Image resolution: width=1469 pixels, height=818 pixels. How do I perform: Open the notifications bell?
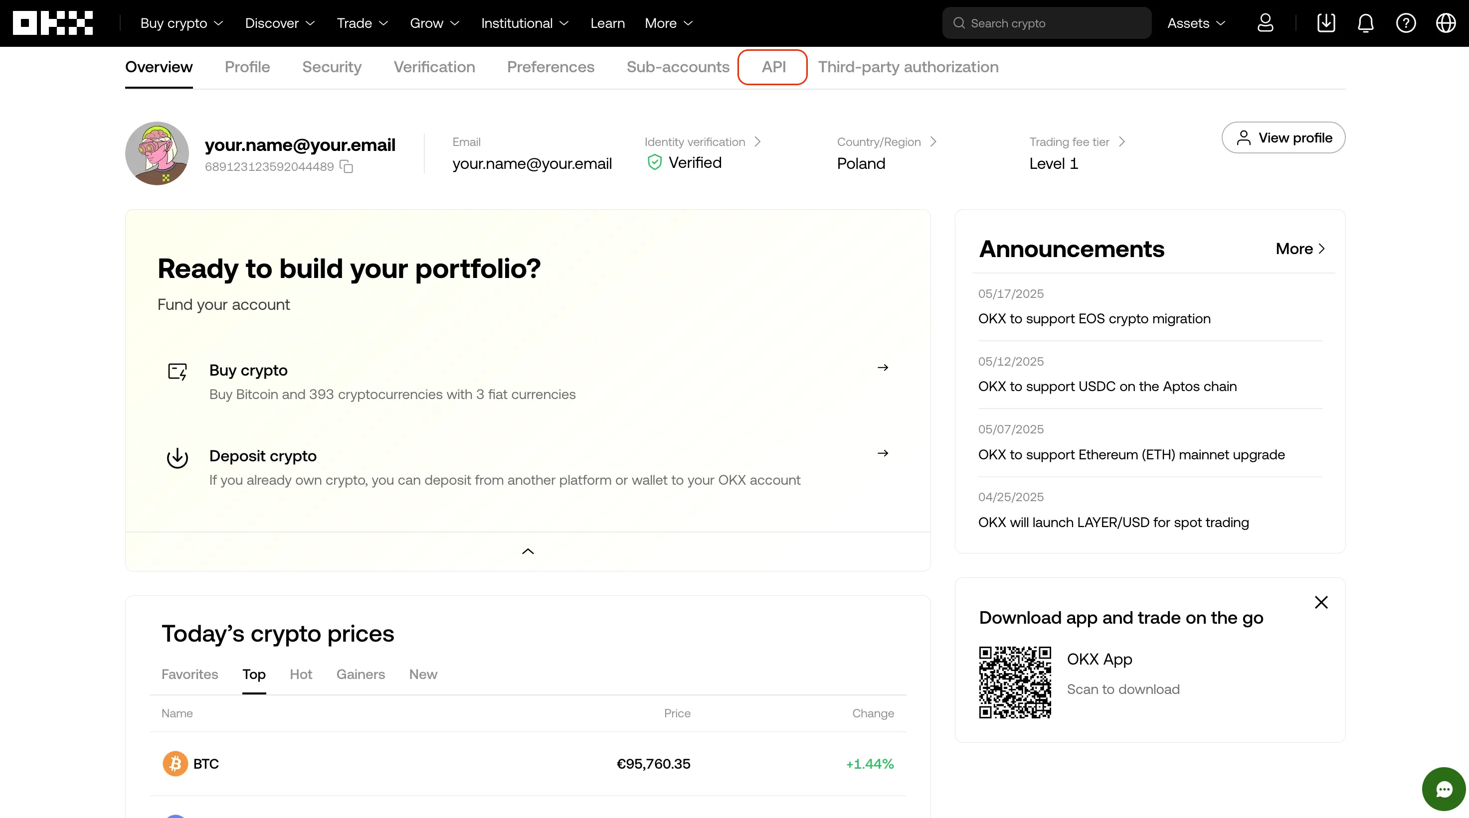tap(1365, 23)
